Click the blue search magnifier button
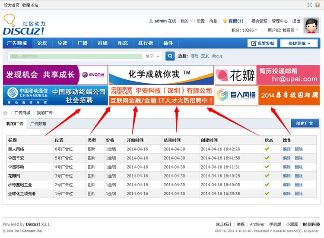Viewport: 324px width, 238px height. coord(170,56)
